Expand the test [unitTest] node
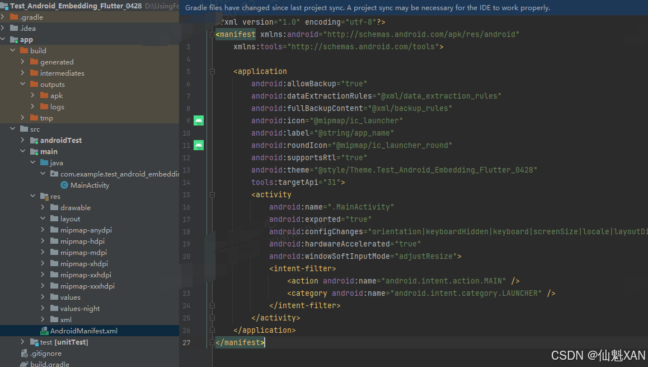The width and height of the screenshot is (648, 367). pos(21,341)
